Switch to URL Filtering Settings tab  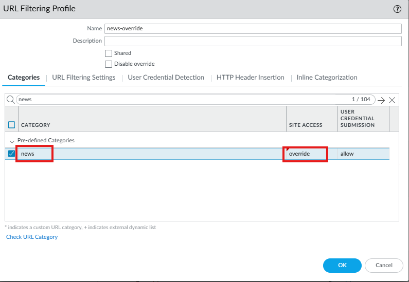click(x=84, y=78)
